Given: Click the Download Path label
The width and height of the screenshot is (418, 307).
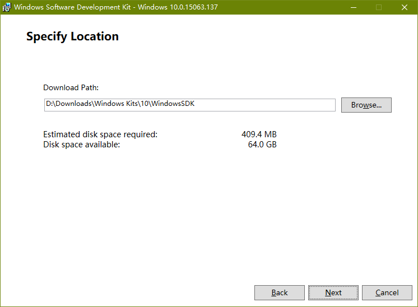Looking at the screenshot, I should (71, 88).
